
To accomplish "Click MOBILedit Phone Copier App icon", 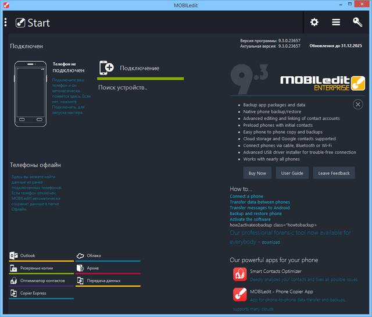I will pos(240,294).
